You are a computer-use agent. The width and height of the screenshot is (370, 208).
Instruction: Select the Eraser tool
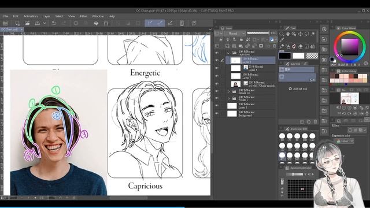pos(301,46)
